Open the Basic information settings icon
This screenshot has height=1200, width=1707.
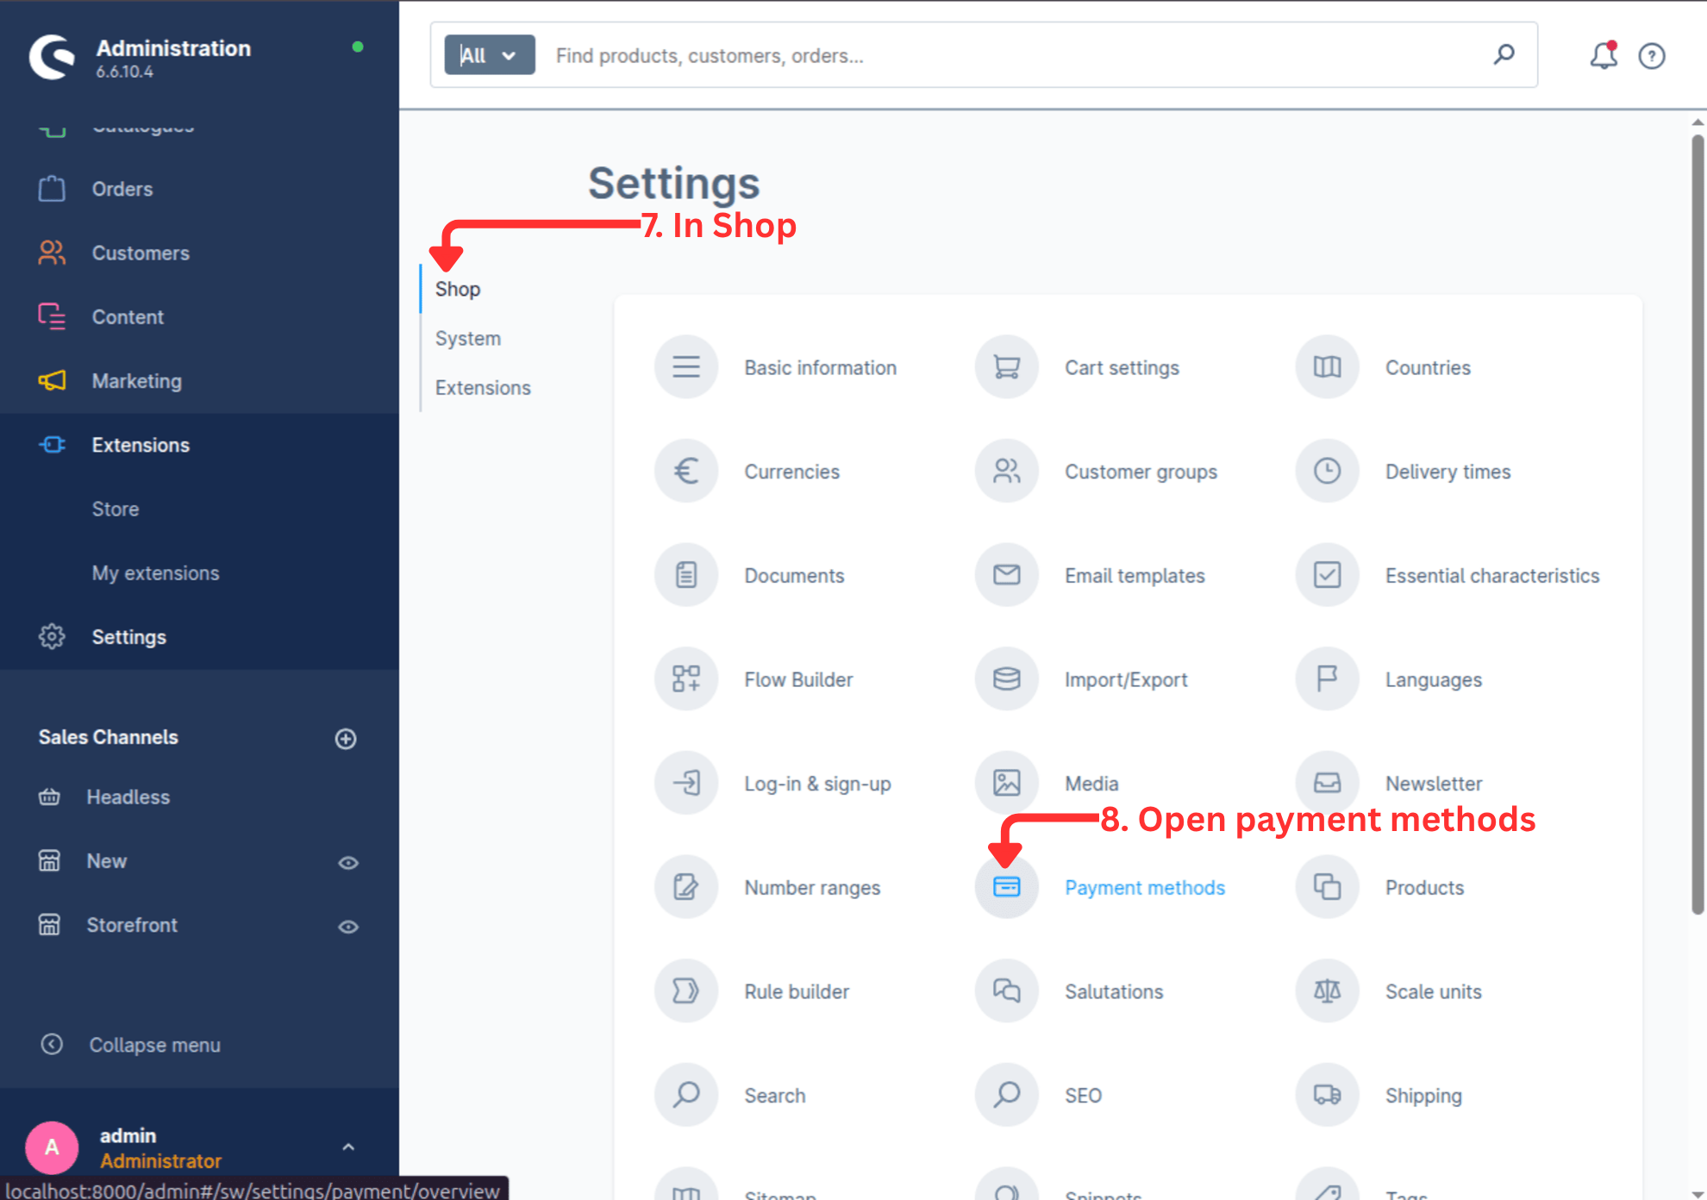686,367
